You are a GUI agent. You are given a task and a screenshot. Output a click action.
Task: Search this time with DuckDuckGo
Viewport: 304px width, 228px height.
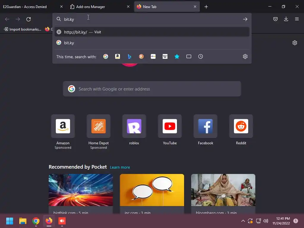[x=141, y=56]
